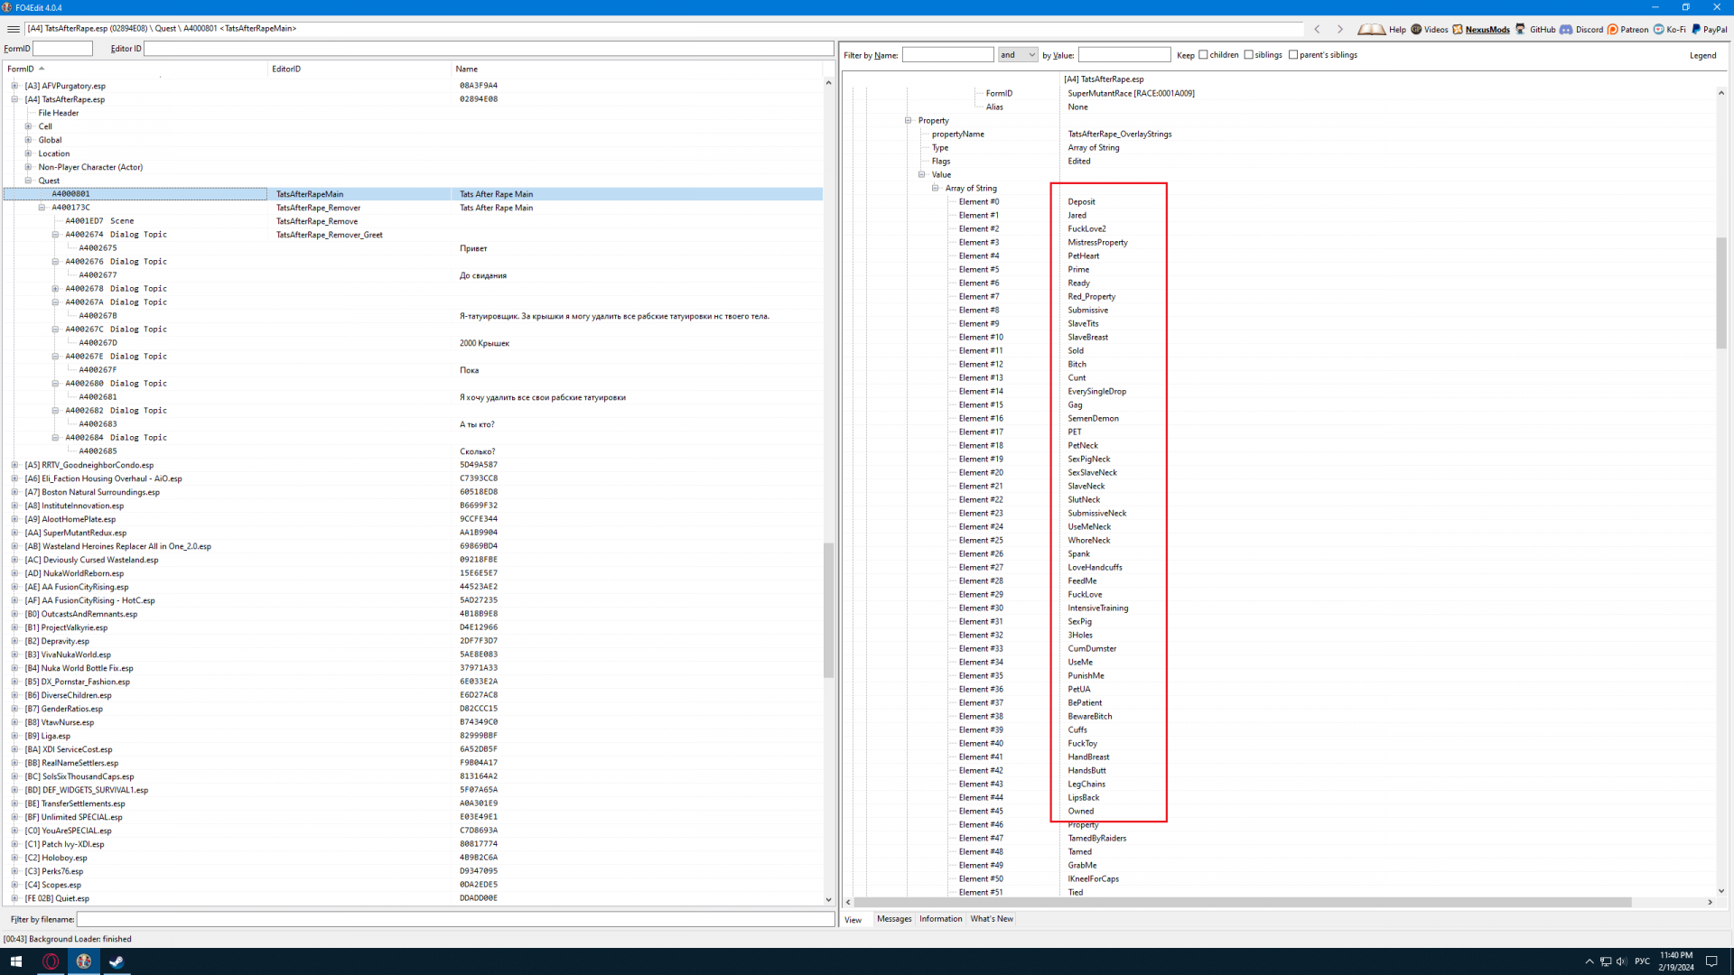This screenshot has height=975, width=1734.
Task: Navigate back with left arrow
Action: [x=1317, y=29]
